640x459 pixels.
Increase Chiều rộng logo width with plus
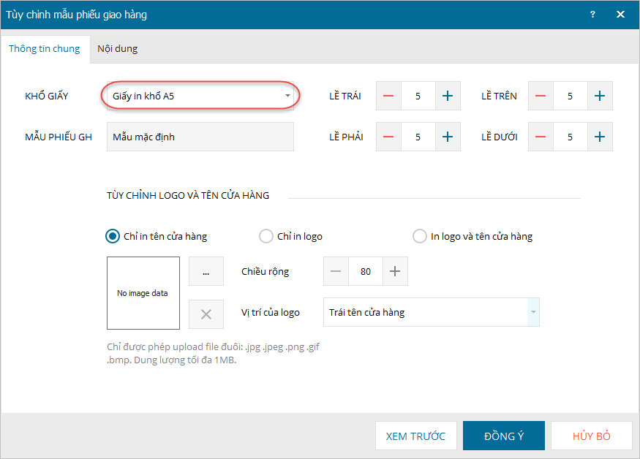point(395,271)
